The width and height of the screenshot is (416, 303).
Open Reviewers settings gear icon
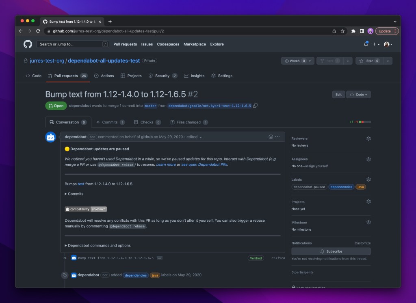[x=368, y=139]
